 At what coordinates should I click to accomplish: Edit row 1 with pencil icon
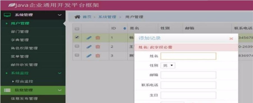pyautogui.click(x=89, y=38)
